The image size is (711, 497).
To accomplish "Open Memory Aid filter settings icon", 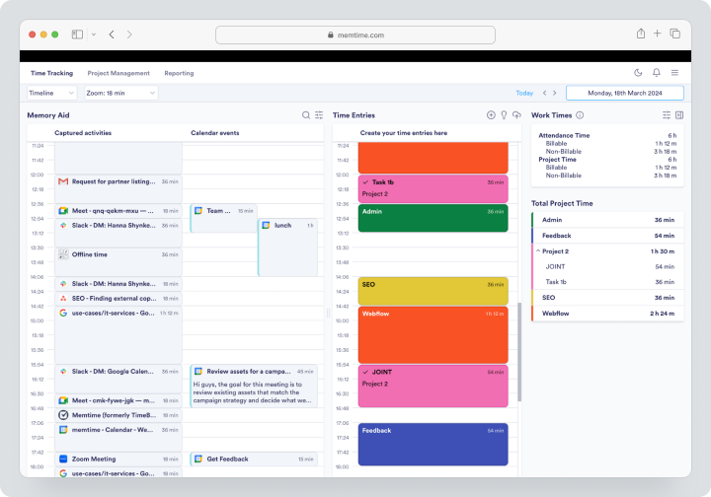I will (x=319, y=115).
